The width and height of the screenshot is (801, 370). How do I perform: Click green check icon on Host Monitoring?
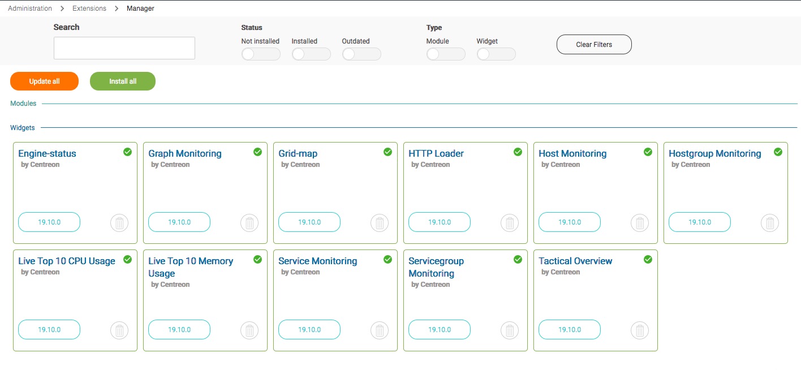(648, 152)
